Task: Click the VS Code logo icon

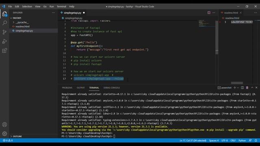Action: click(x=4, y=6)
